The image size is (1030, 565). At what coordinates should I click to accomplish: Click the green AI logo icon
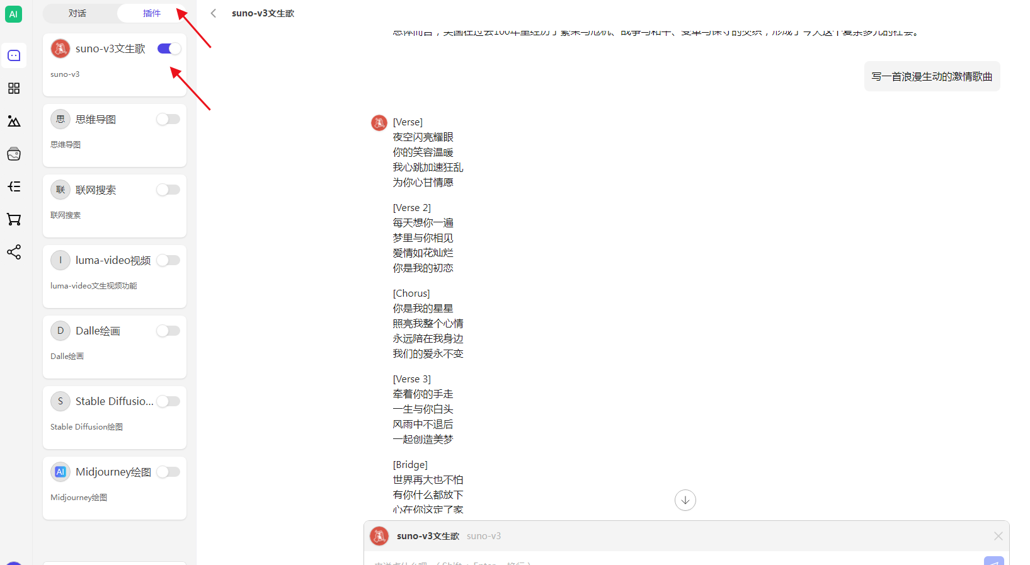tap(13, 14)
